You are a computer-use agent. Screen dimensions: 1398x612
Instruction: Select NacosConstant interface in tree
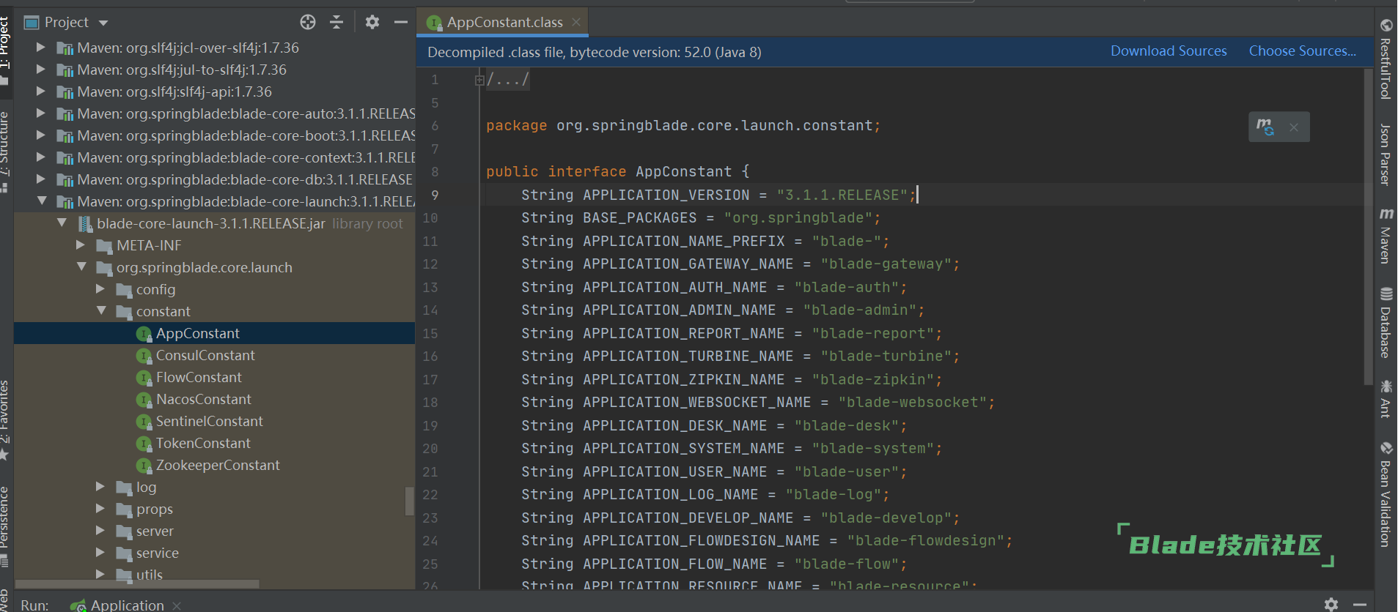214,399
